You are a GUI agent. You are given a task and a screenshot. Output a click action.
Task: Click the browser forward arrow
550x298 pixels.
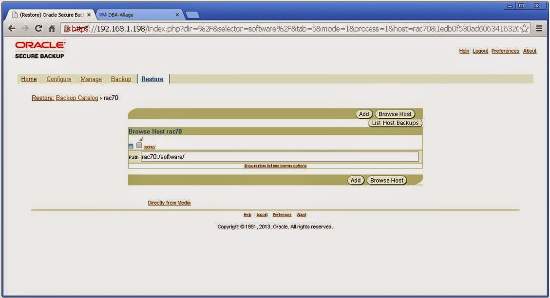coord(25,29)
